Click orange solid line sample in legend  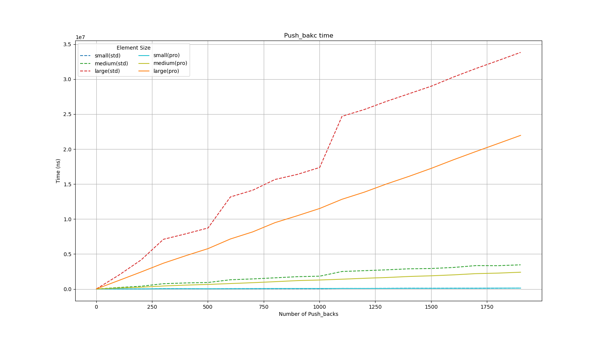144,71
